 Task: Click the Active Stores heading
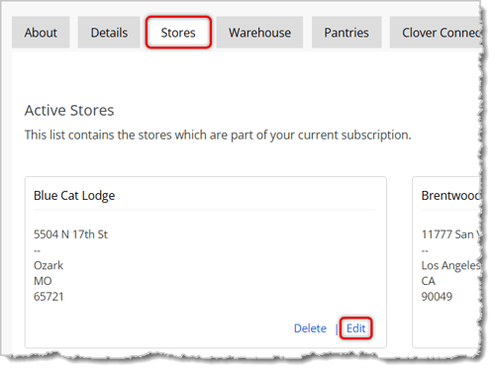(x=69, y=111)
